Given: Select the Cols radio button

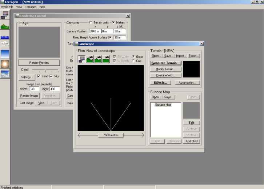Looking at the screenshot, I should [133, 61].
